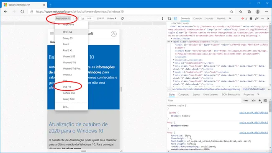Toggle device emulation icon in DevTools

click(x=175, y=18)
